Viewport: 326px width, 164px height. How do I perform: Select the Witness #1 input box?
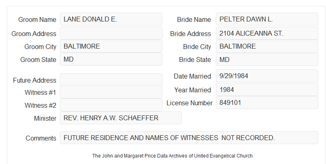click(111, 92)
